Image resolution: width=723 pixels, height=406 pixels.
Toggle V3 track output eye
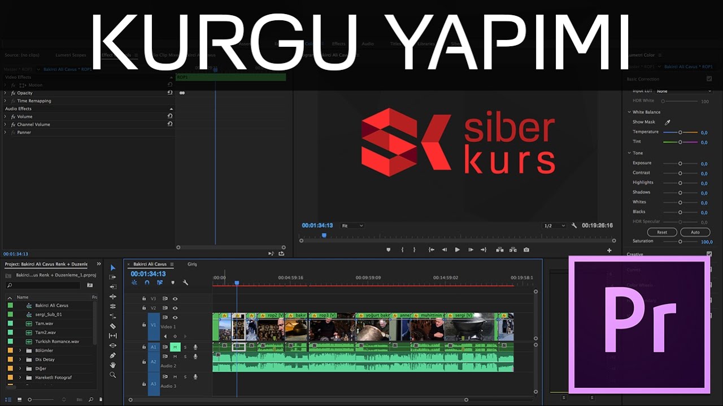tap(175, 299)
